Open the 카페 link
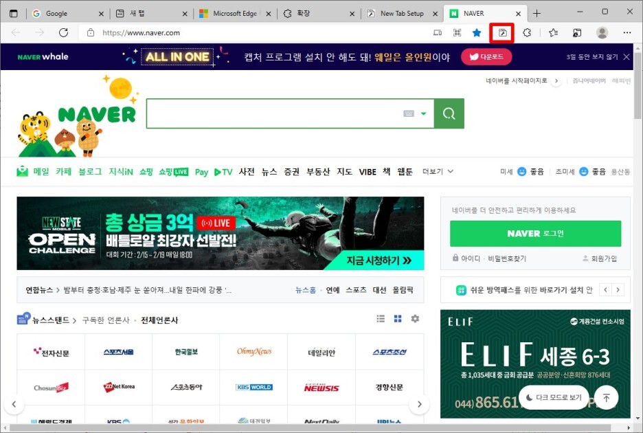This screenshot has width=643, height=433. point(64,172)
